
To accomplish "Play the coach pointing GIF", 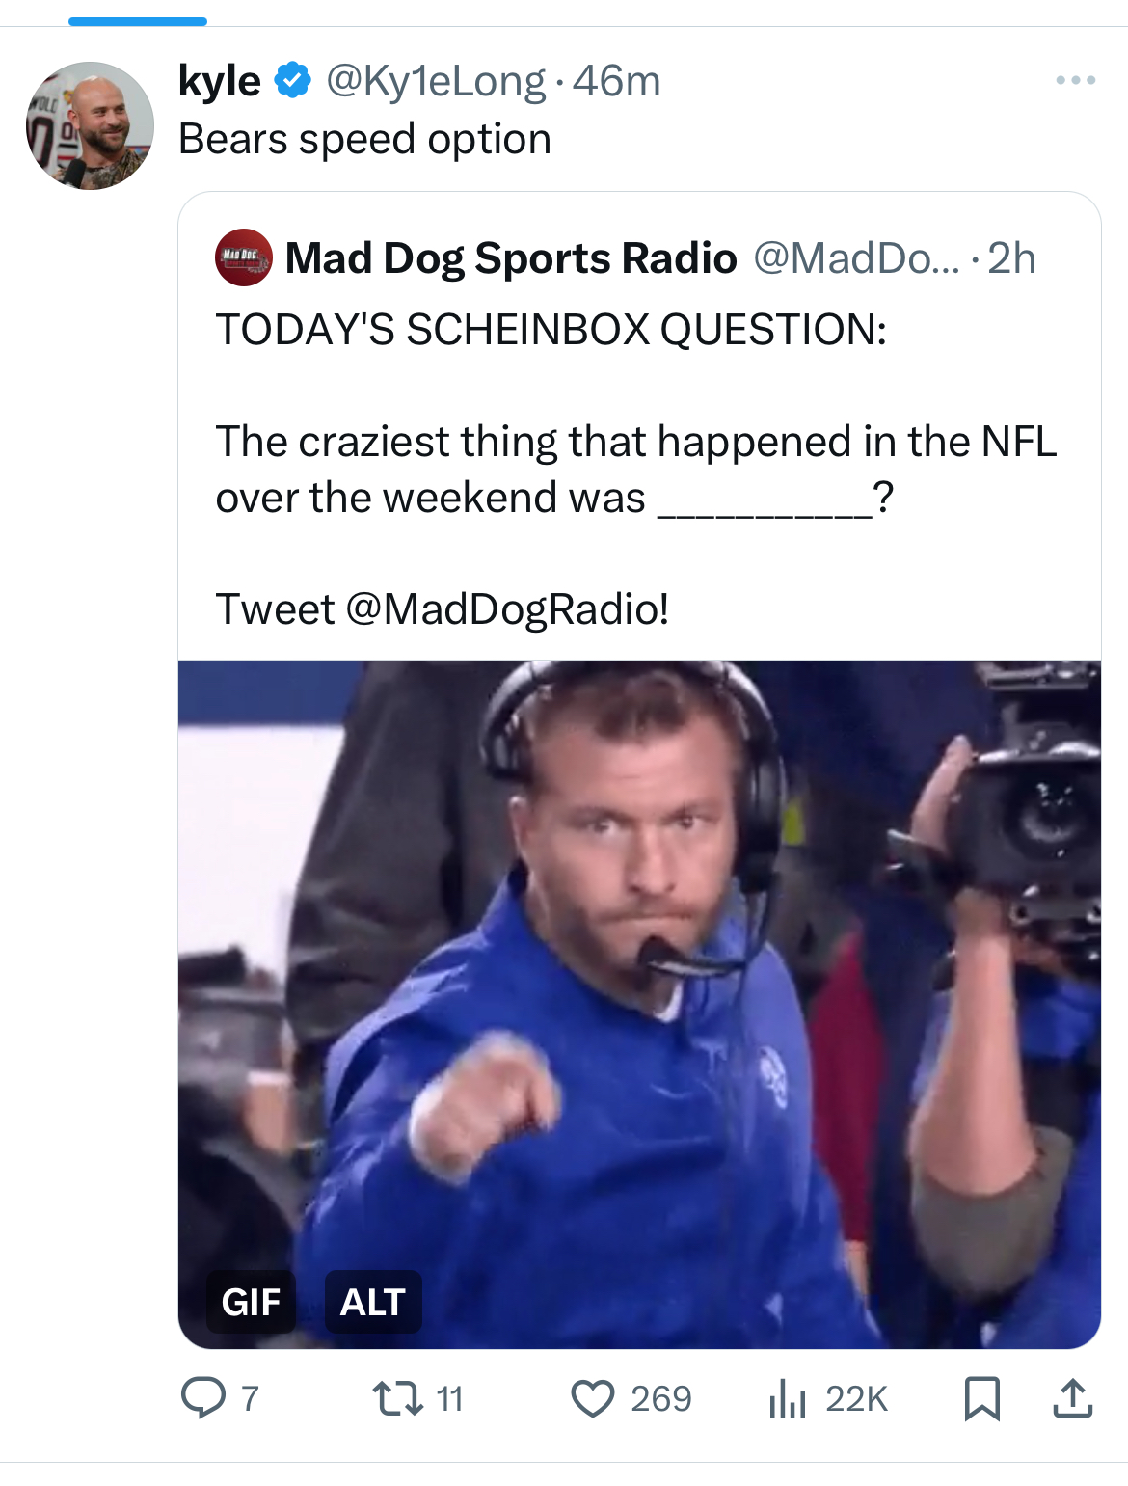I will pyautogui.click(x=639, y=1004).
